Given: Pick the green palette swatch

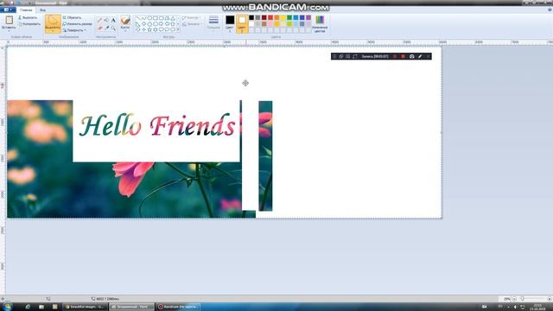Looking at the screenshot, I should (x=289, y=17).
